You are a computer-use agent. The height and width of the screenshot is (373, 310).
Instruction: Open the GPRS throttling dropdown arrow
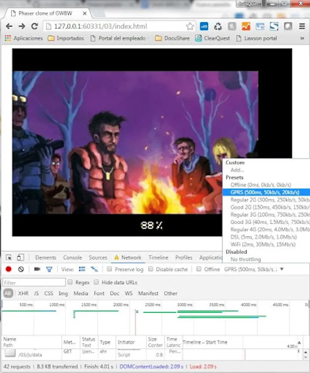point(282,269)
